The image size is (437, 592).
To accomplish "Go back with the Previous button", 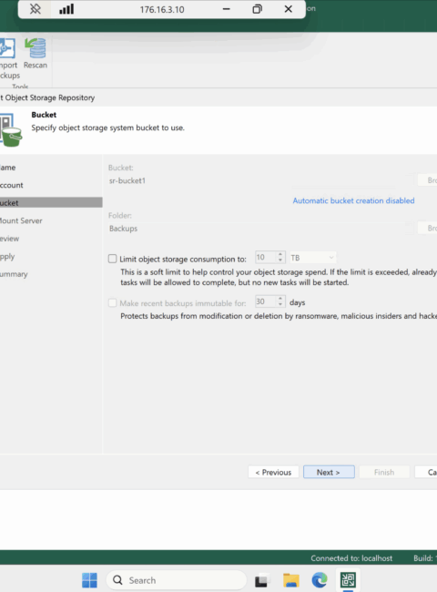I will coord(273,472).
